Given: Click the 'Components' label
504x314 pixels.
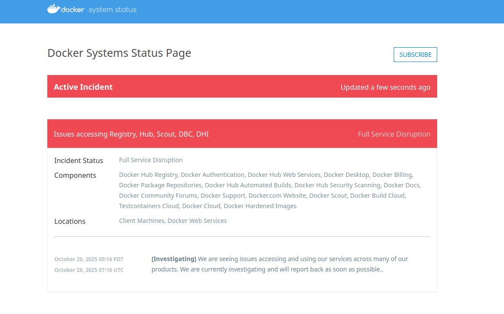Looking at the screenshot, I should tap(75, 175).
